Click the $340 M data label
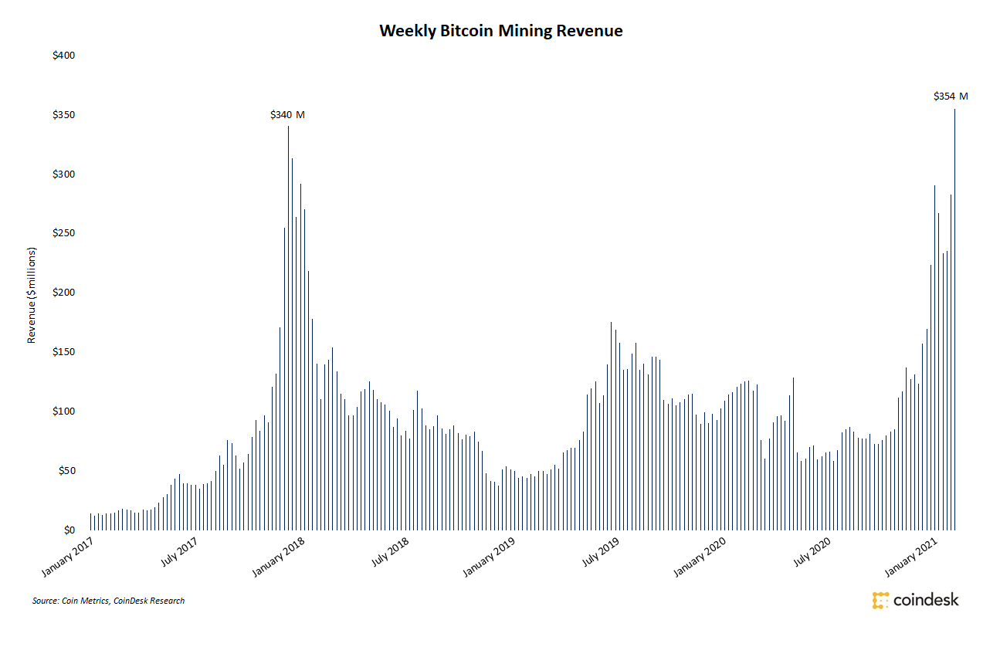 pyautogui.click(x=287, y=114)
